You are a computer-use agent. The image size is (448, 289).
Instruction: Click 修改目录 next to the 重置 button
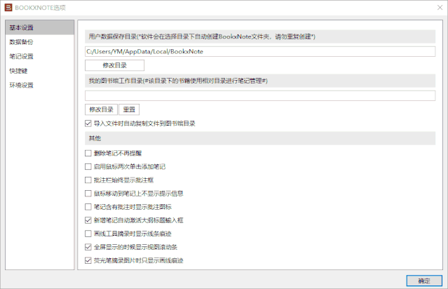coord(101,109)
